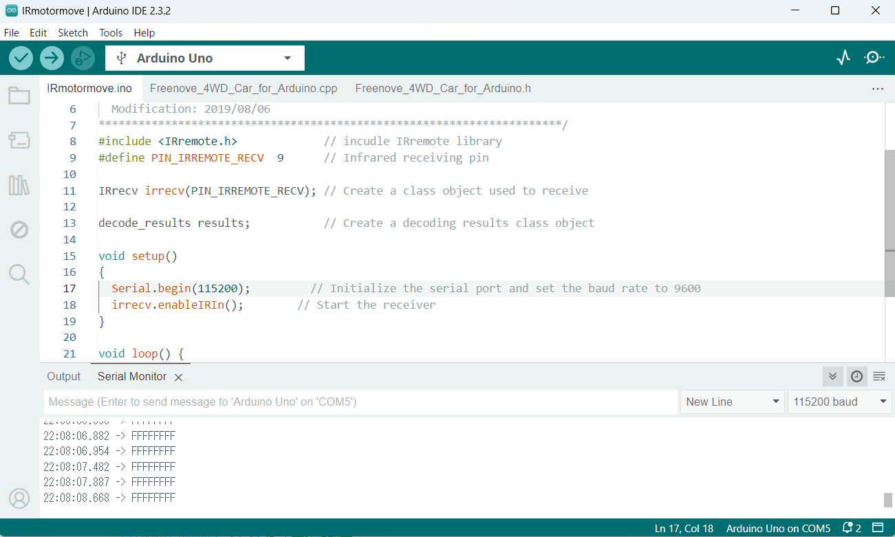This screenshot has height=537, width=895.
Task: Click the code editor vertical scrollbar
Action: [889, 222]
